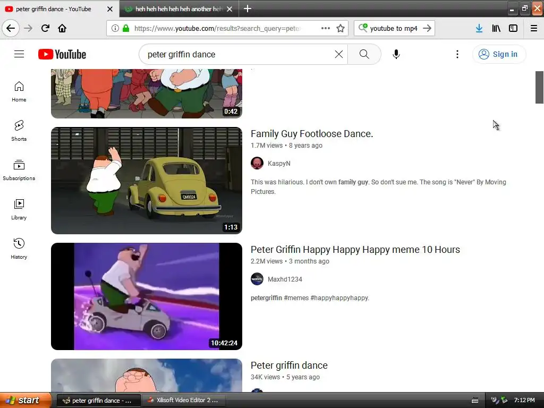Close the 'heh heh heh' tab

[229, 9]
